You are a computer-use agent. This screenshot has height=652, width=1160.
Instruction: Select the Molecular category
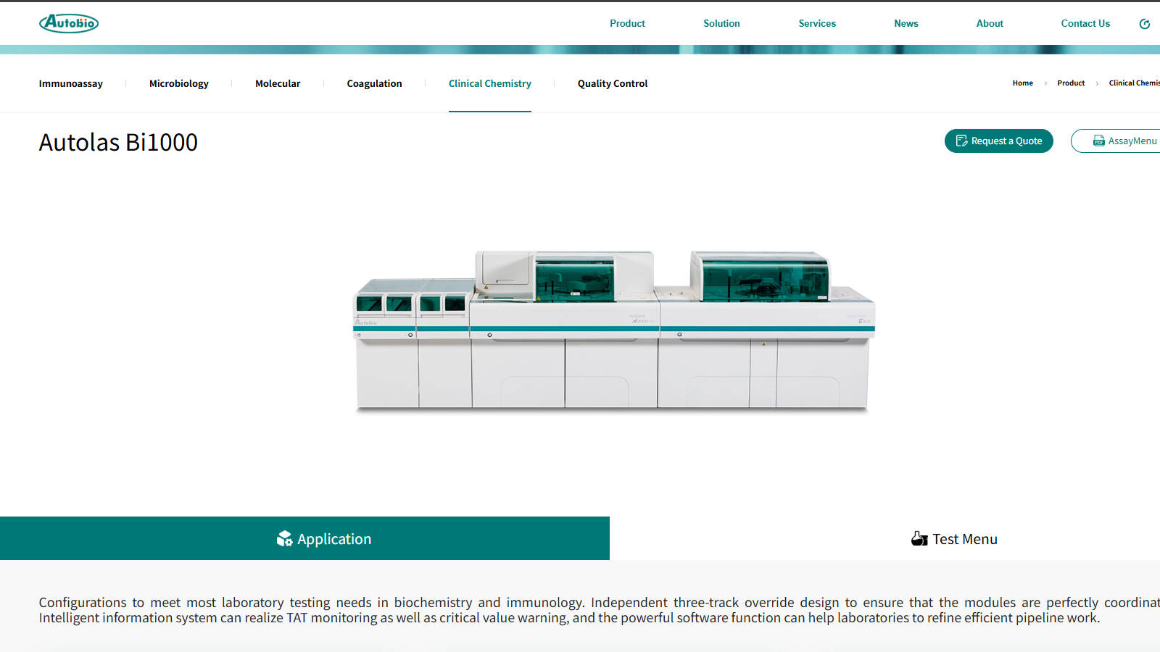tap(278, 83)
